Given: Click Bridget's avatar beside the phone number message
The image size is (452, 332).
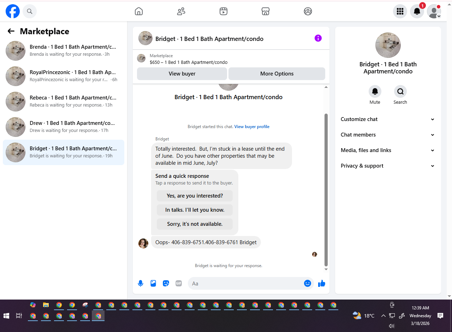Looking at the screenshot, I should (x=143, y=243).
